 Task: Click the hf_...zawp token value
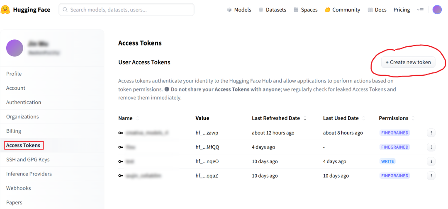[x=207, y=133]
